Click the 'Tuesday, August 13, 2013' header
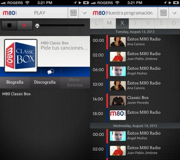 135,32
